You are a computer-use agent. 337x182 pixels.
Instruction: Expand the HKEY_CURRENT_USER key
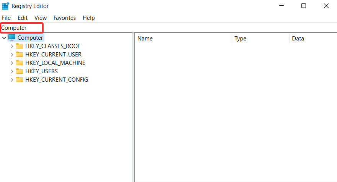tap(11, 55)
